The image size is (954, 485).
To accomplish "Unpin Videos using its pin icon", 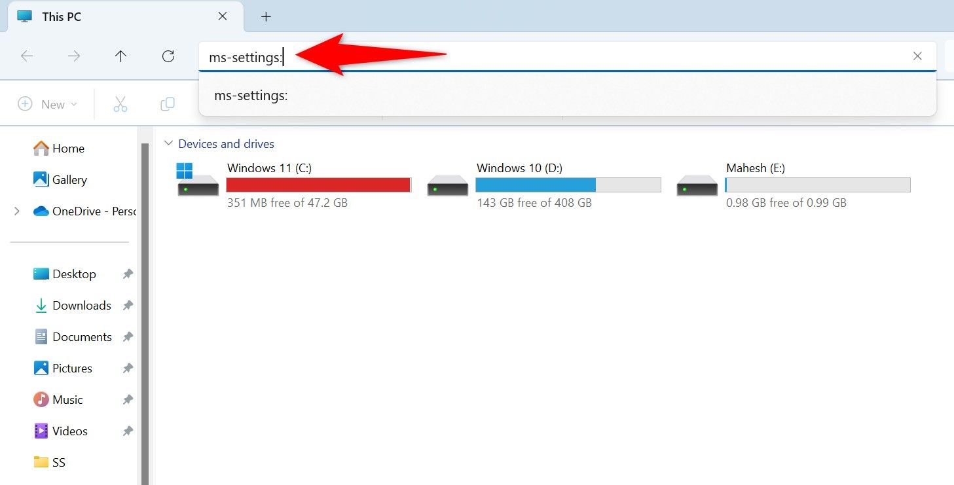I will (128, 431).
